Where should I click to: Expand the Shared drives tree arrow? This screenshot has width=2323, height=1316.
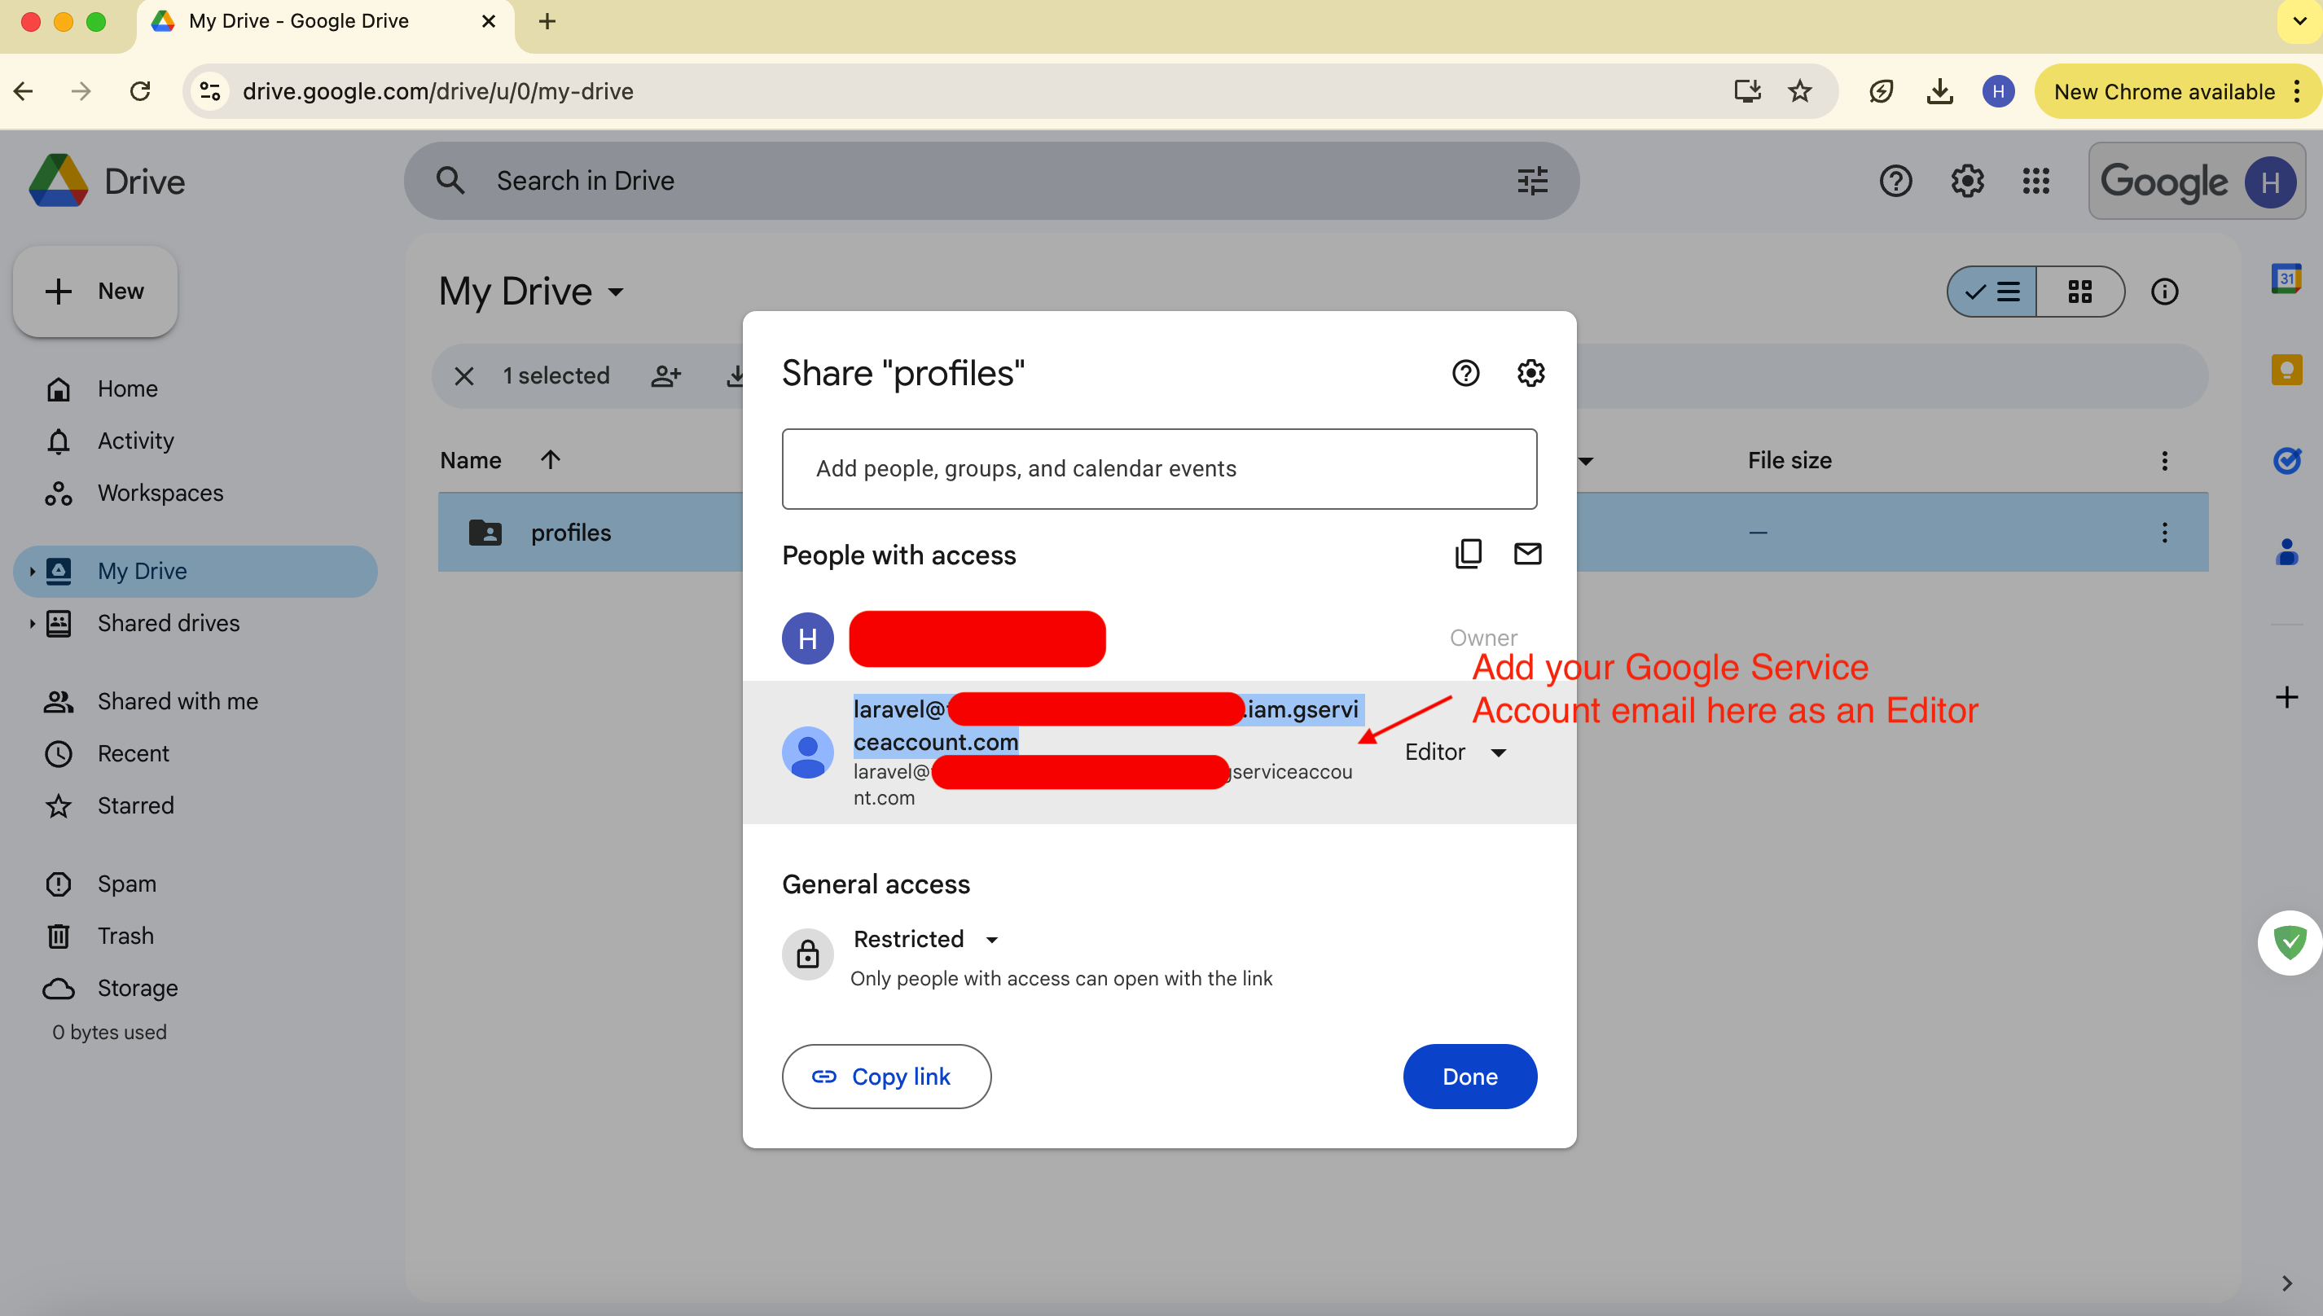pos(32,623)
